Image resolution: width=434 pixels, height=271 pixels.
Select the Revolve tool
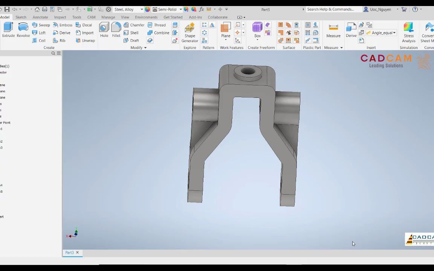point(23,30)
